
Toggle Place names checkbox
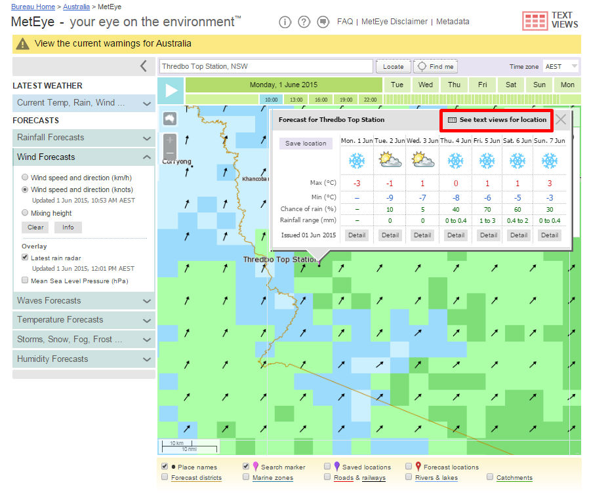click(x=165, y=466)
